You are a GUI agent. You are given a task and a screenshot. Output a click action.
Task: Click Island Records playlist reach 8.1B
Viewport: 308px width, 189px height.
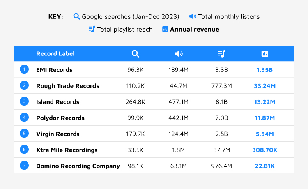click(222, 102)
